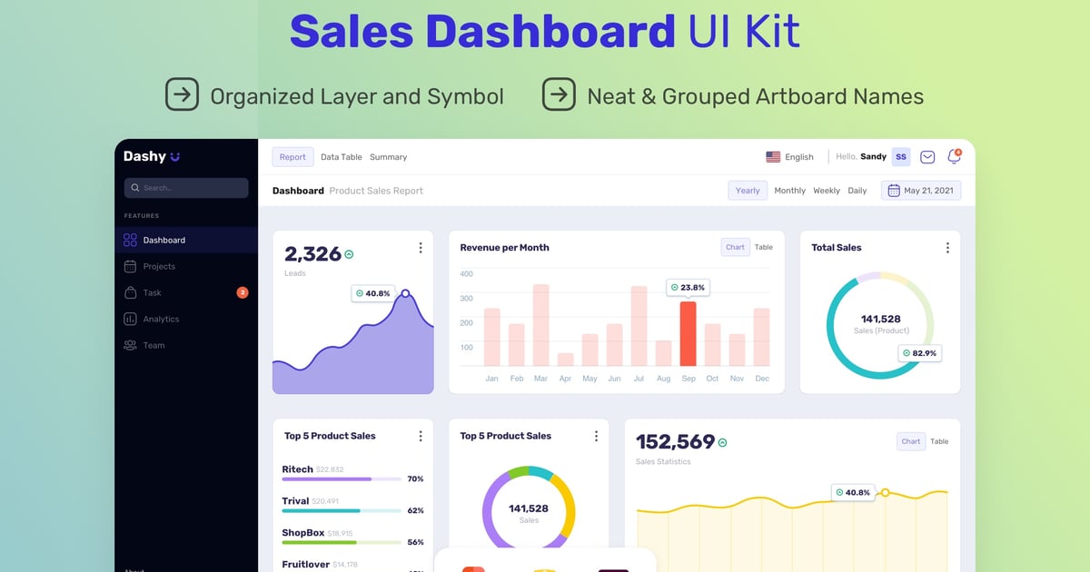This screenshot has width=1090, height=572.
Task: Click the sidebar Search input field
Action: point(186,188)
